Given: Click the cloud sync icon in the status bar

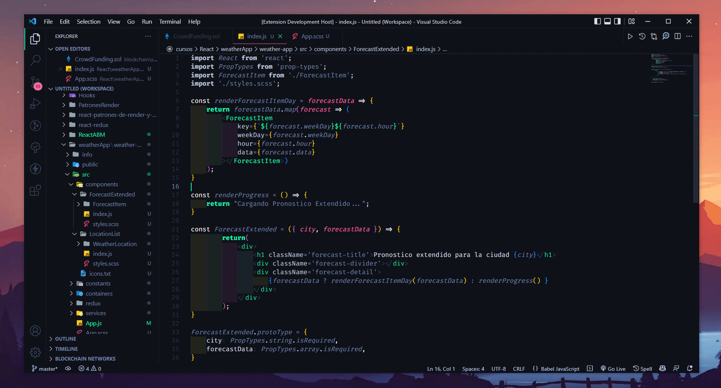Looking at the screenshot, I should (68, 368).
